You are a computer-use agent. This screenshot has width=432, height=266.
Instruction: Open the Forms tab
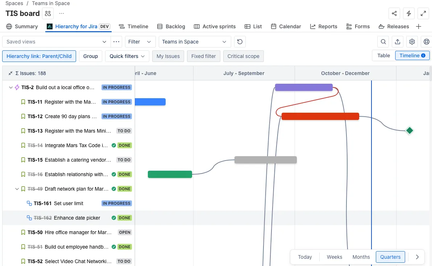(358, 26)
